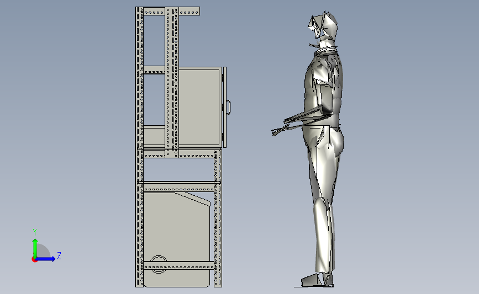Select the circular port on the lower cabinet
This screenshot has height=294, width=479.
click(159, 264)
